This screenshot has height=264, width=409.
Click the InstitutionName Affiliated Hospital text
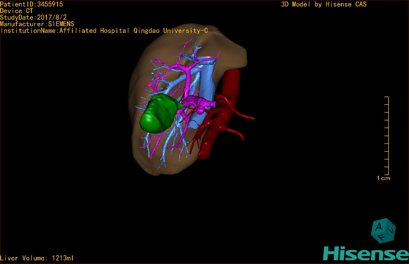click(x=104, y=31)
